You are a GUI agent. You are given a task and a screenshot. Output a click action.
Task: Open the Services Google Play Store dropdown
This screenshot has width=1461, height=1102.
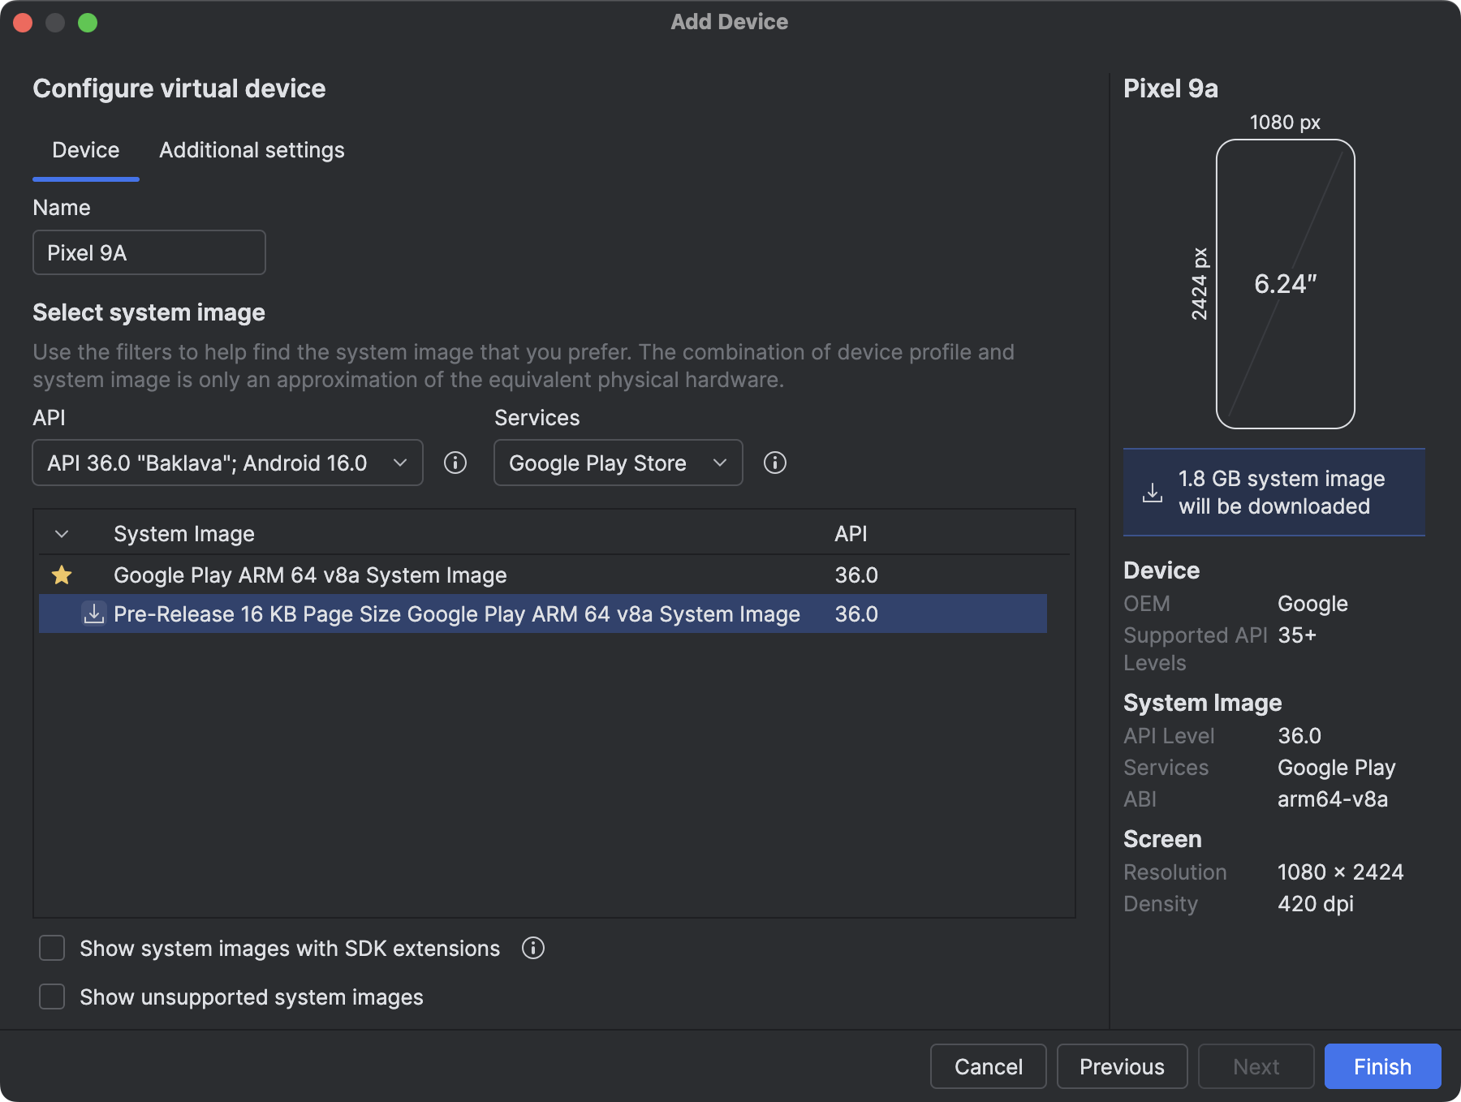coord(618,463)
